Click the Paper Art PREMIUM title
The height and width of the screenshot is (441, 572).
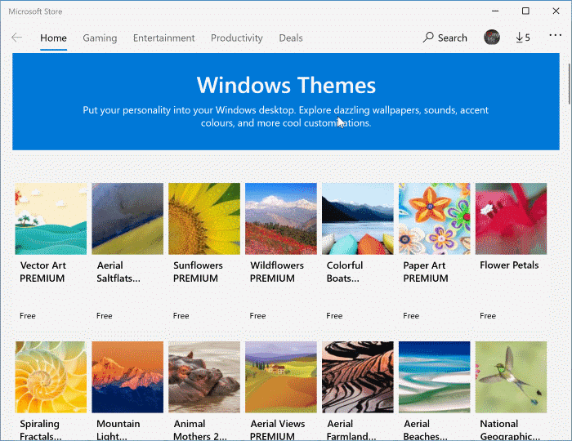coord(426,272)
